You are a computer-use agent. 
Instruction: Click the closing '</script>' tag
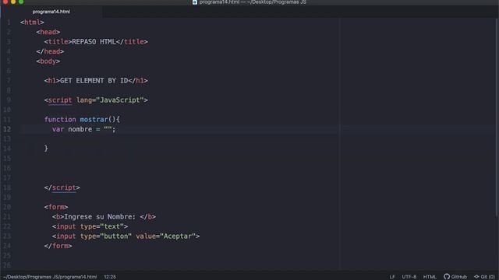coord(62,187)
